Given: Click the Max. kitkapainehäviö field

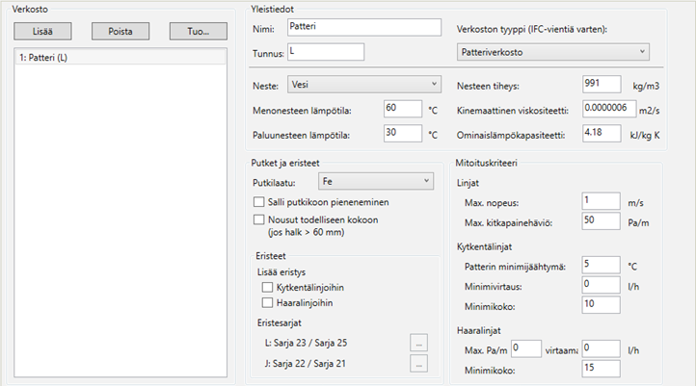Looking at the screenshot, I should [x=601, y=221].
